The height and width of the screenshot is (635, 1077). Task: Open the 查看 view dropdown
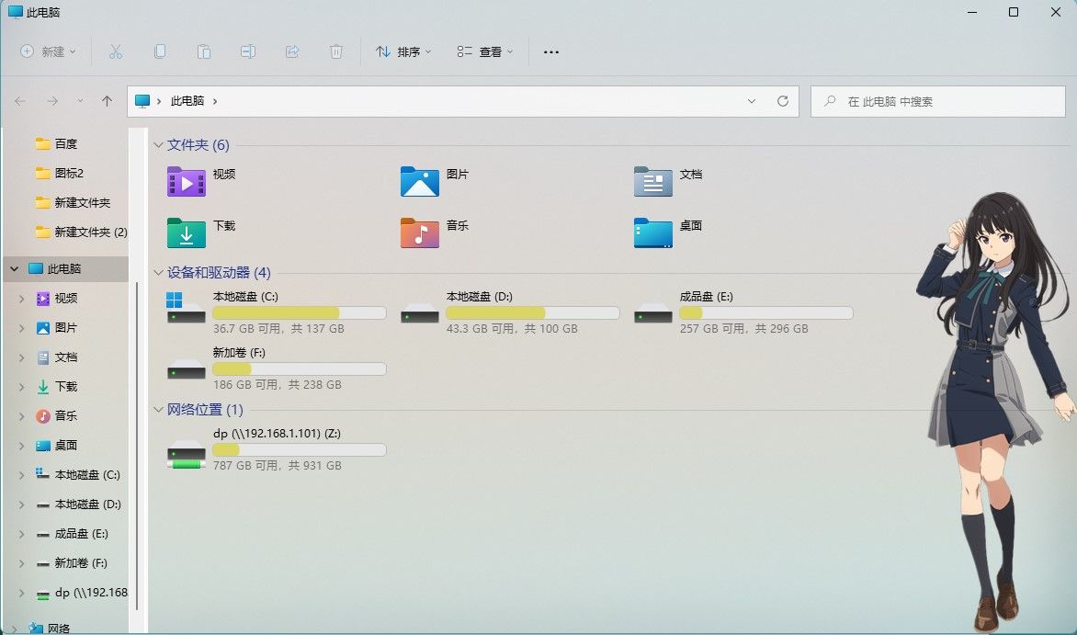(x=485, y=51)
